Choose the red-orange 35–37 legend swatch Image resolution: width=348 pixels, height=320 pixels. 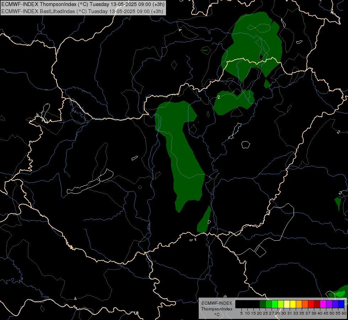(305, 304)
